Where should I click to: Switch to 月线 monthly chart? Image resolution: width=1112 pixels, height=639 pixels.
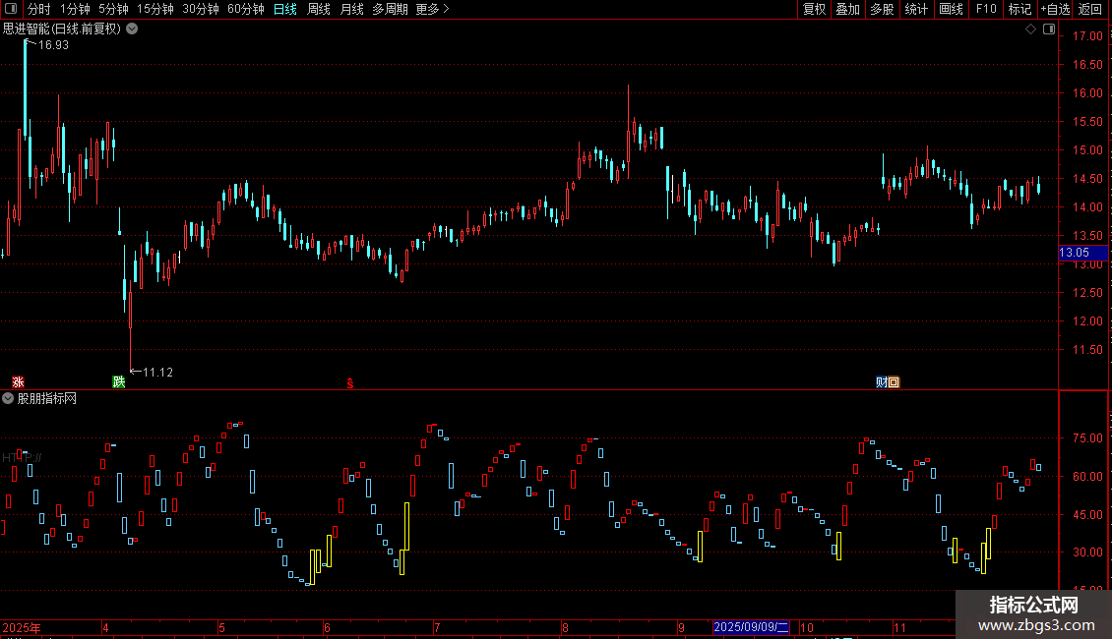351,9
